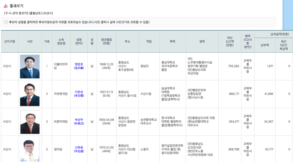
Task: Enlarge 박상무 candidate photo
Action: click(30, 122)
